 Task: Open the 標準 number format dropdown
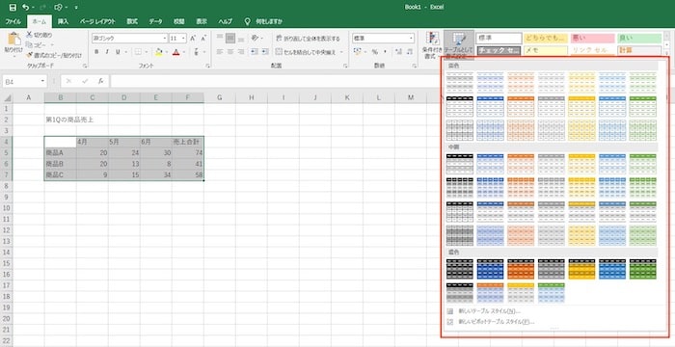click(412, 39)
